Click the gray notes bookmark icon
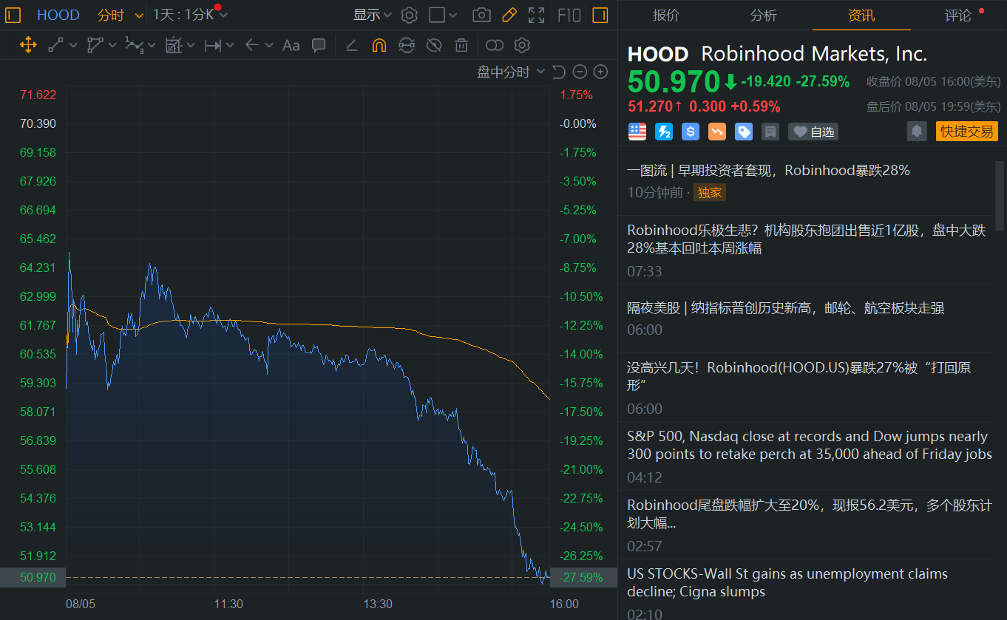Screen dimensions: 1007x620 coord(770,132)
